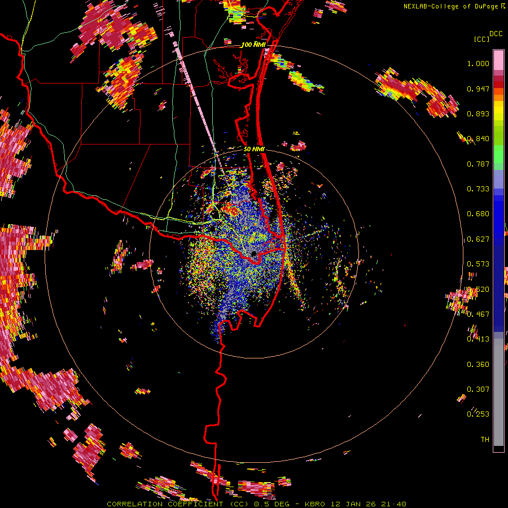508x508 pixels.
Task: Select the 0.307 scale value
Action: pyautogui.click(x=478, y=389)
